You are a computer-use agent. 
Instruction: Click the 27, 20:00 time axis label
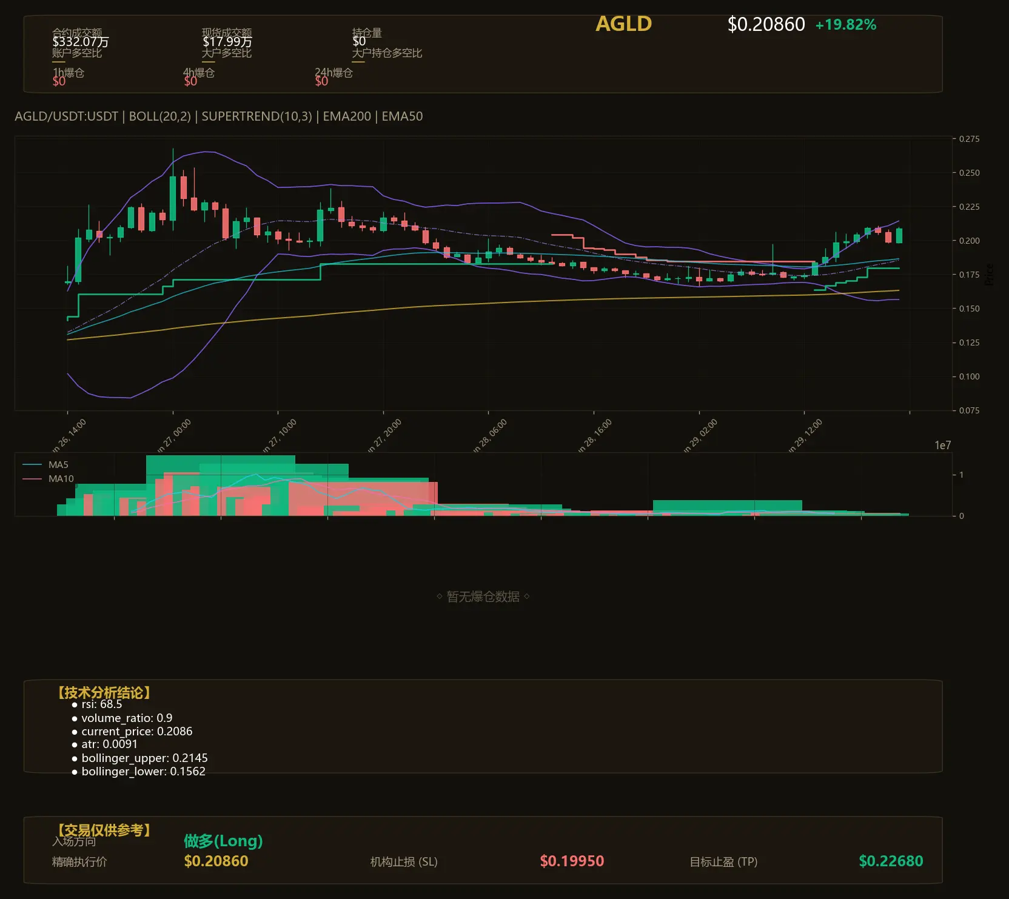pyautogui.click(x=384, y=436)
